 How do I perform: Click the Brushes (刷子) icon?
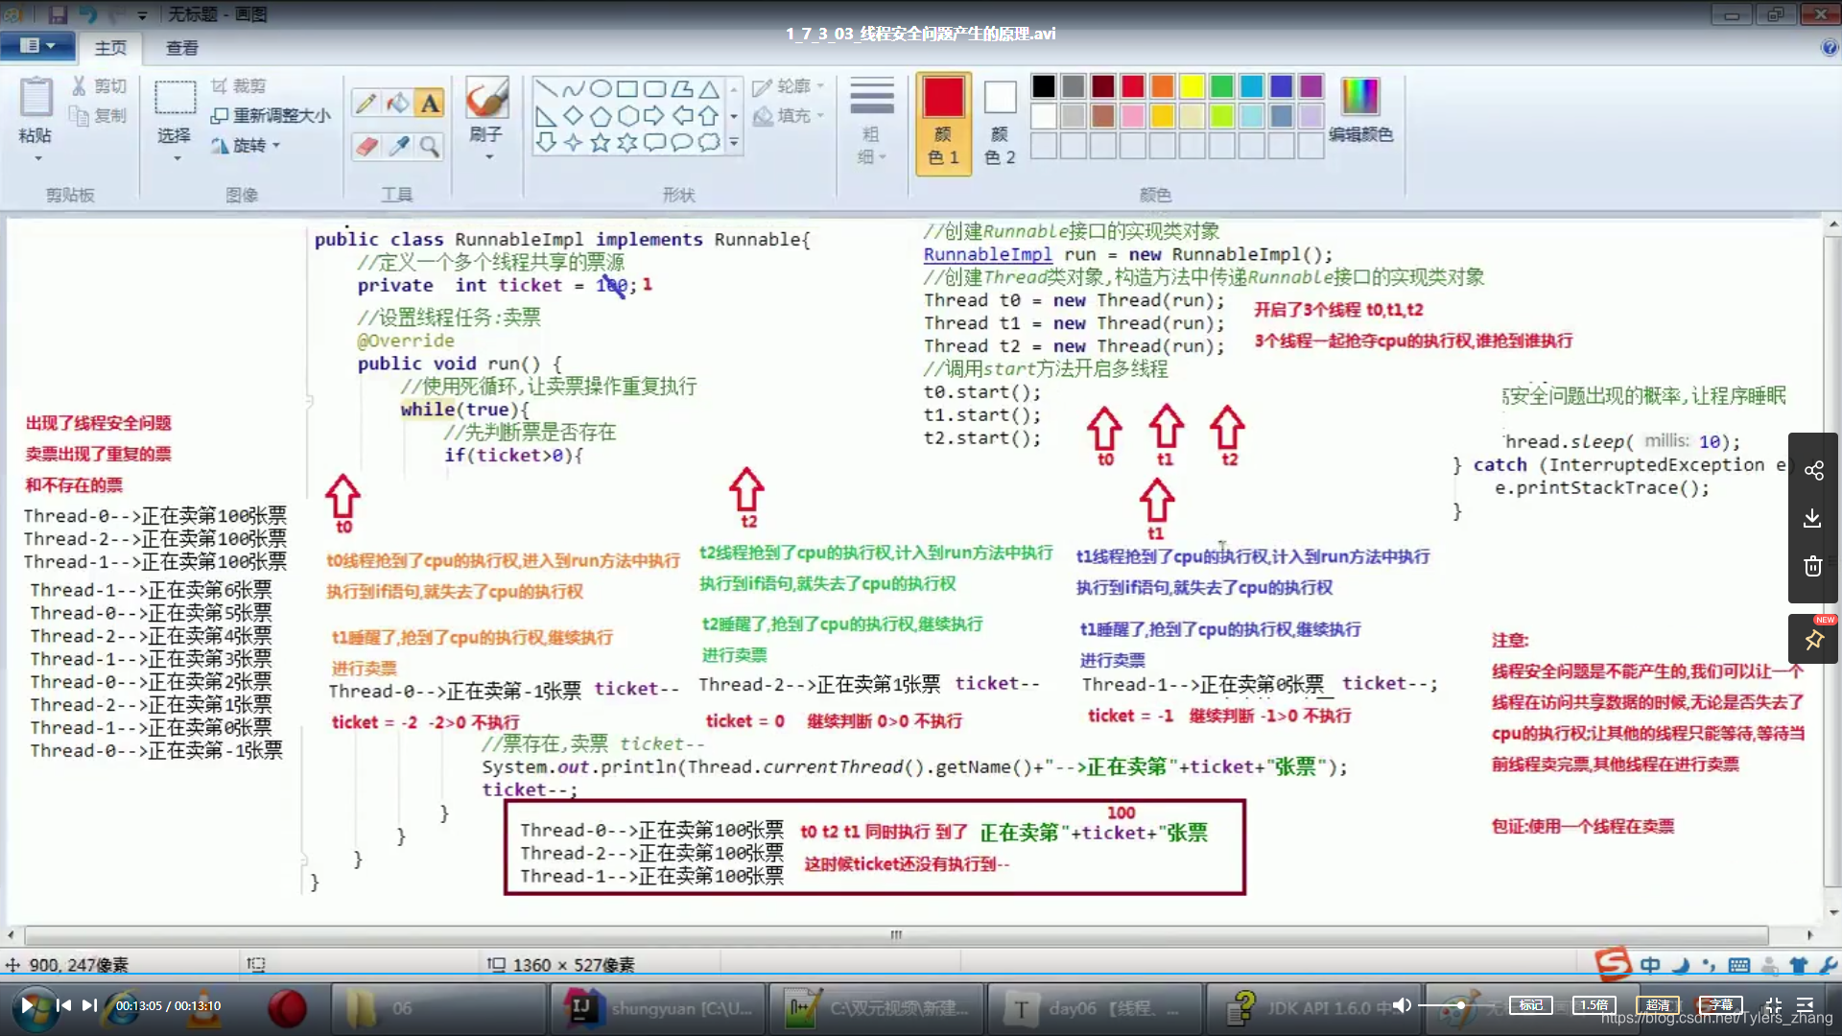[x=486, y=98]
